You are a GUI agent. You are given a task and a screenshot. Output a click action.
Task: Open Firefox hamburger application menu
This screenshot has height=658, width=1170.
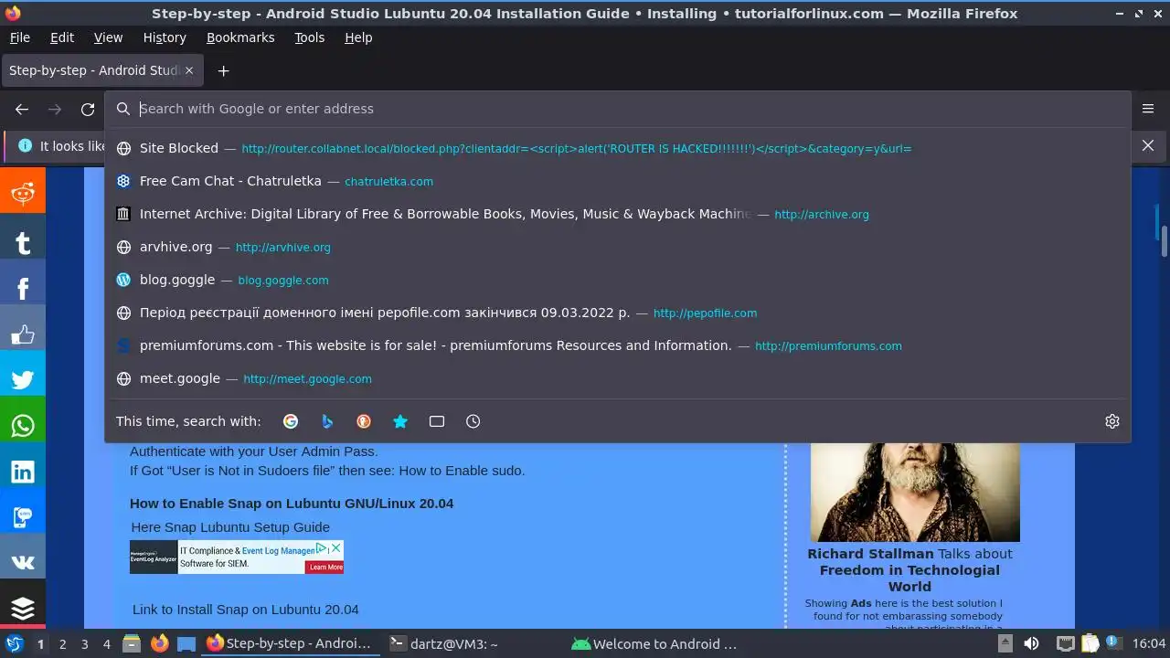(1148, 109)
